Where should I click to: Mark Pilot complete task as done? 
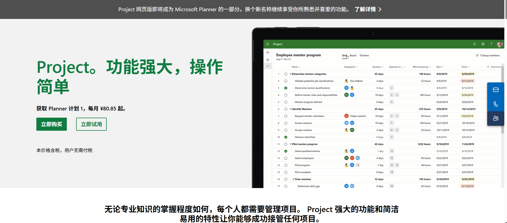click(x=286, y=172)
